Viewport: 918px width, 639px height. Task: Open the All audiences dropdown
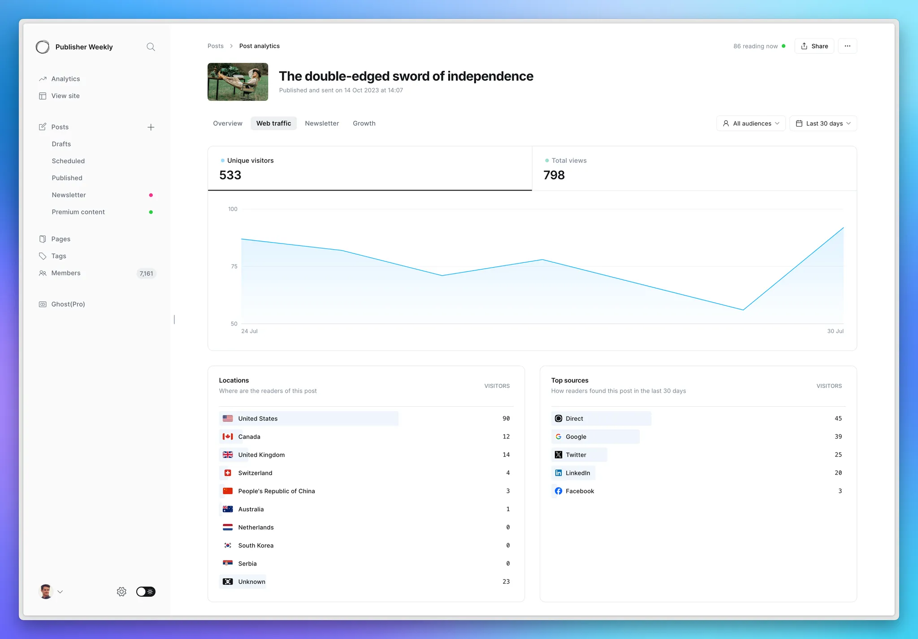pyautogui.click(x=751, y=123)
